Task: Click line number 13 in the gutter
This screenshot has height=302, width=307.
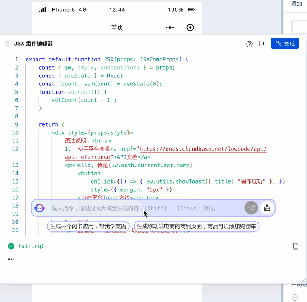Action: click(15, 165)
